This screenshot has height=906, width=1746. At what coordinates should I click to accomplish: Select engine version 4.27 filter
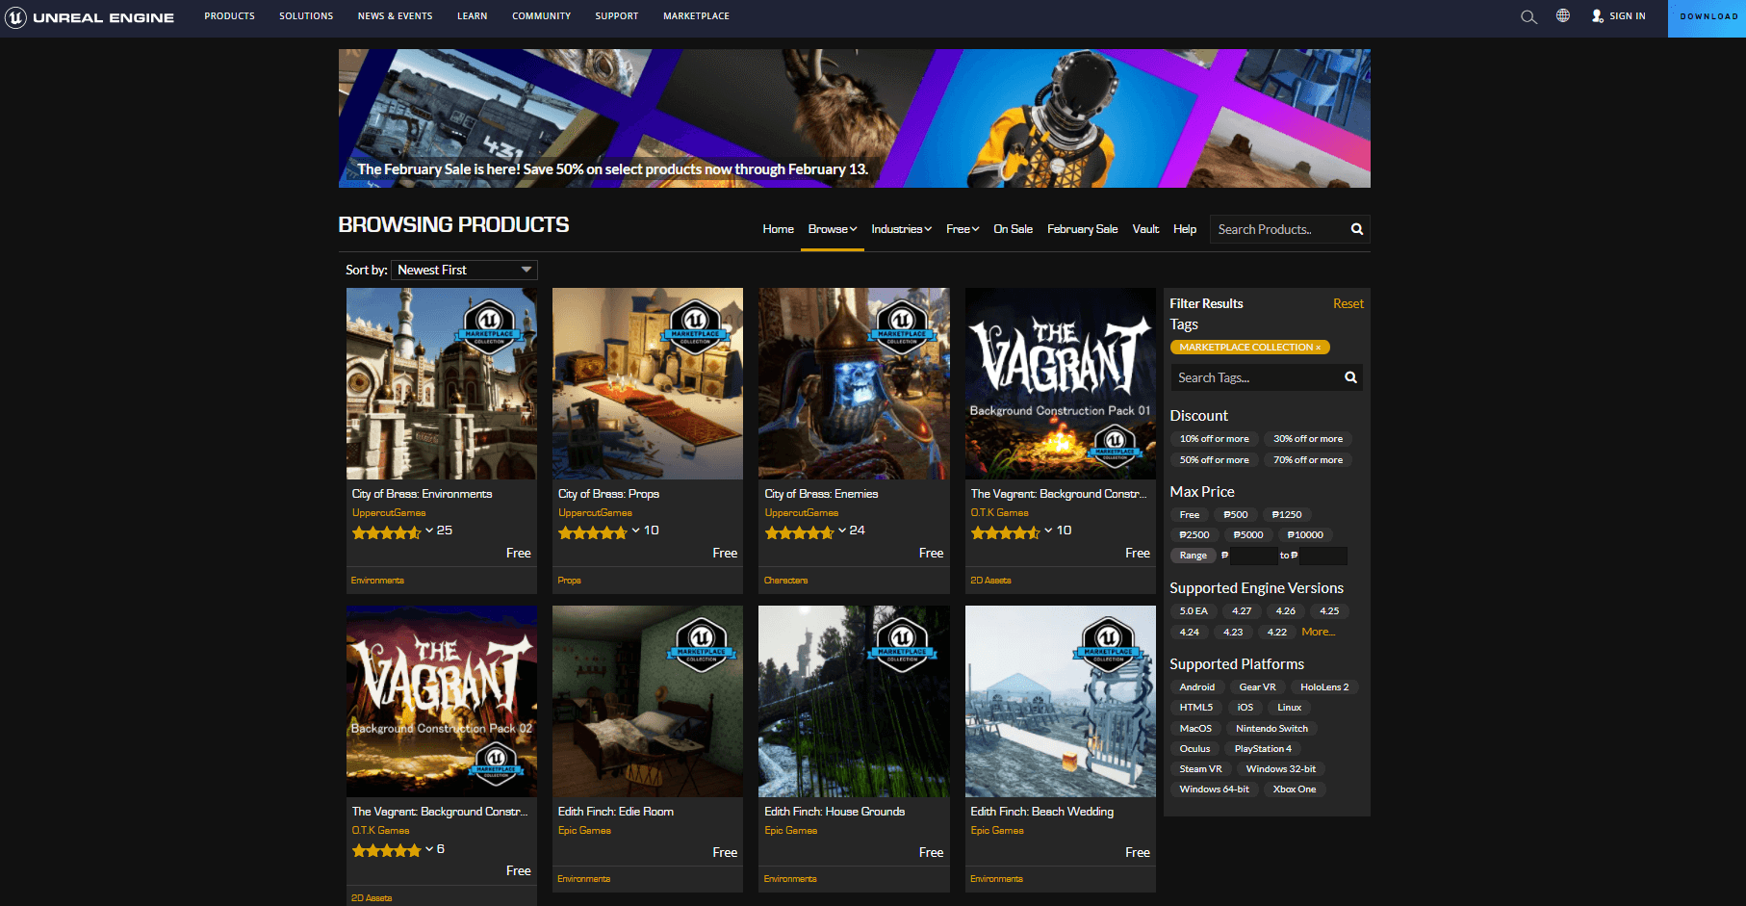click(1242, 611)
